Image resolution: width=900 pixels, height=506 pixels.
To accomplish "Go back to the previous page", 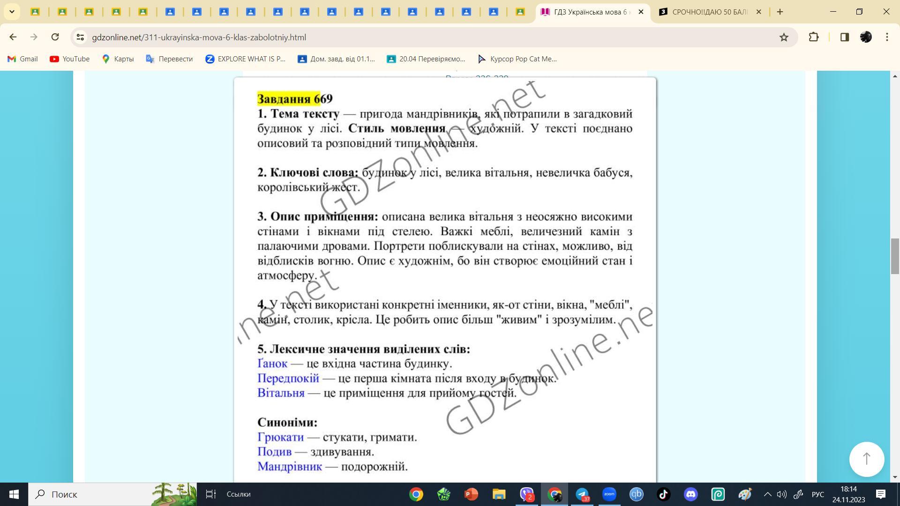I will [13, 37].
